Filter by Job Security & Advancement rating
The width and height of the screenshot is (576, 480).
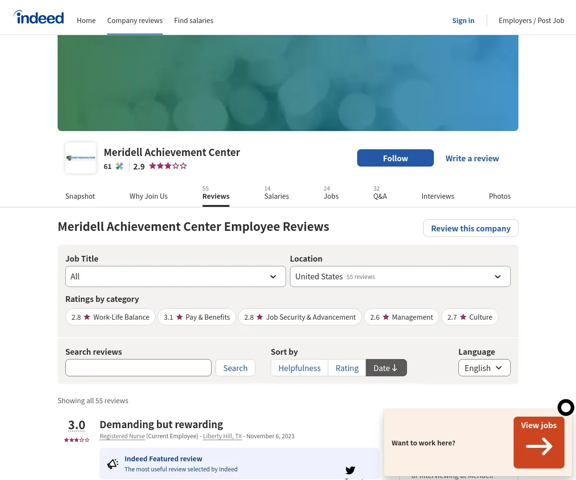point(300,317)
